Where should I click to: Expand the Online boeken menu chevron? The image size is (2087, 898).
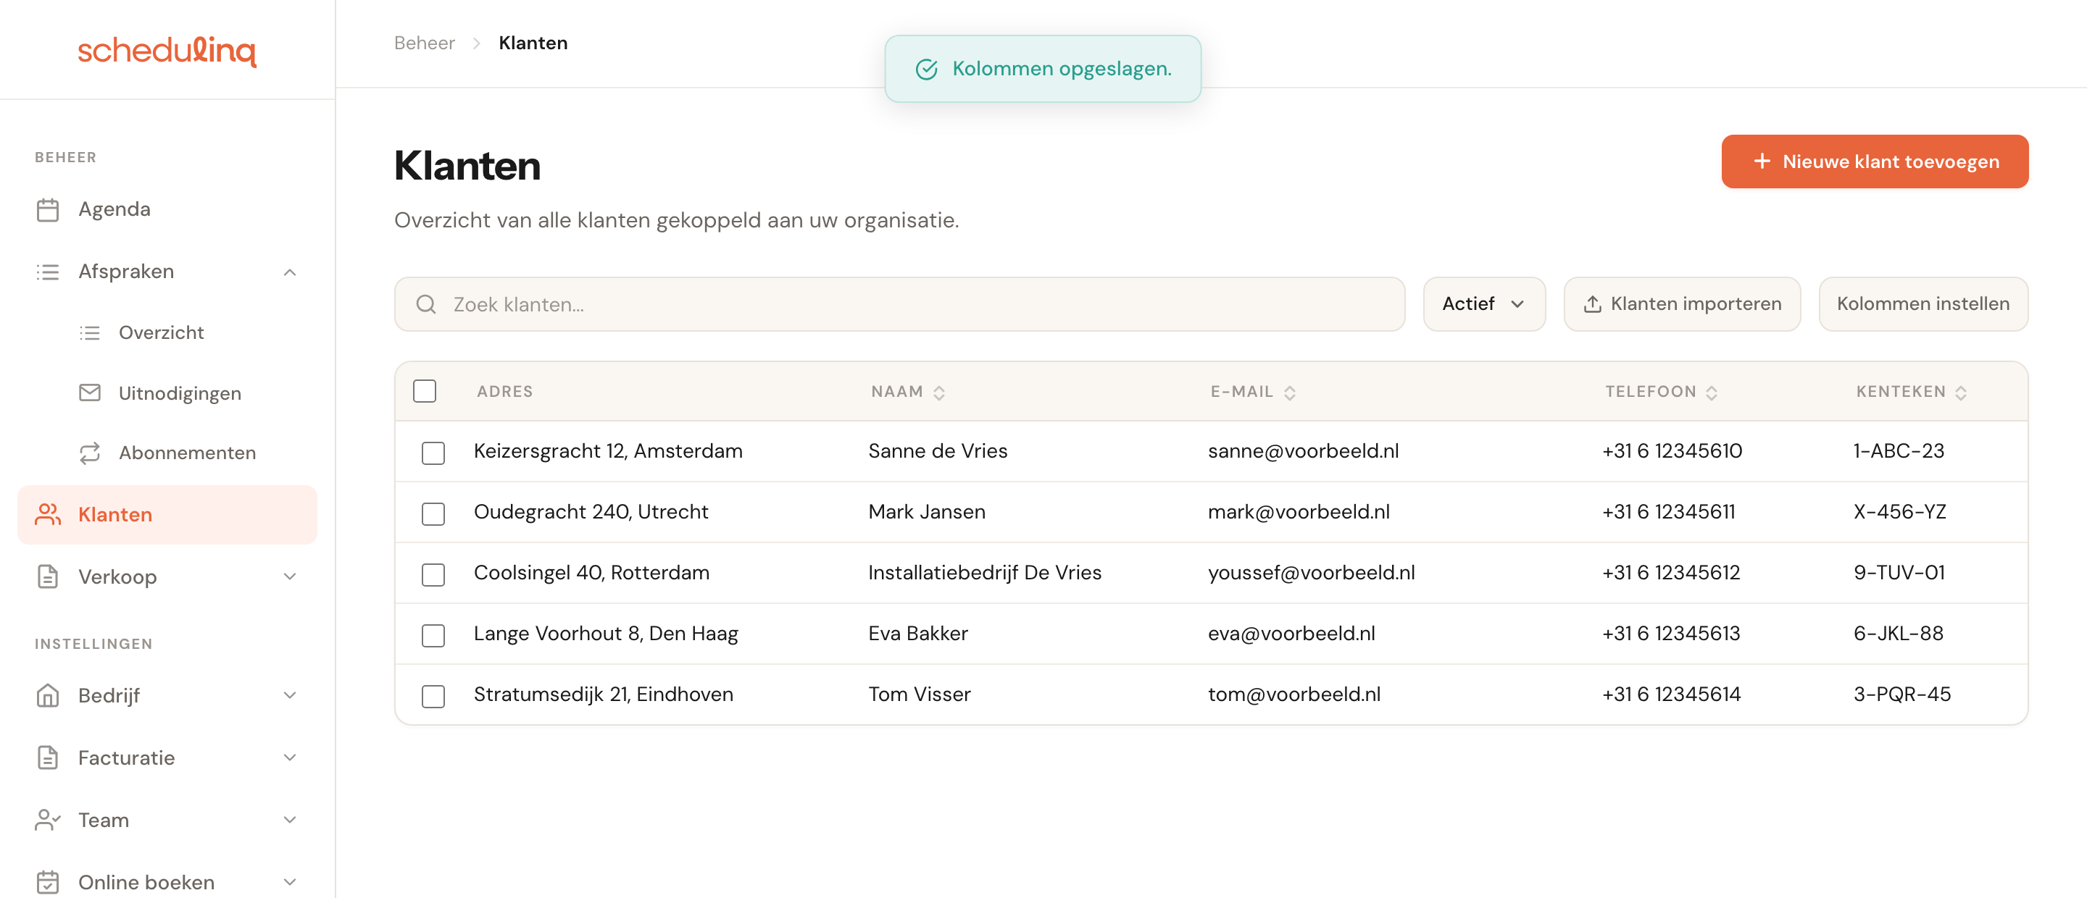point(290,882)
